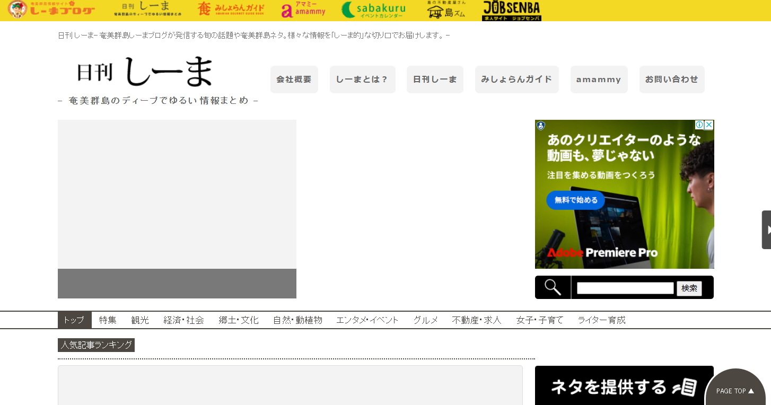Open the JOBSENBA job site logo

pyautogui.click(x=511, y=10)
